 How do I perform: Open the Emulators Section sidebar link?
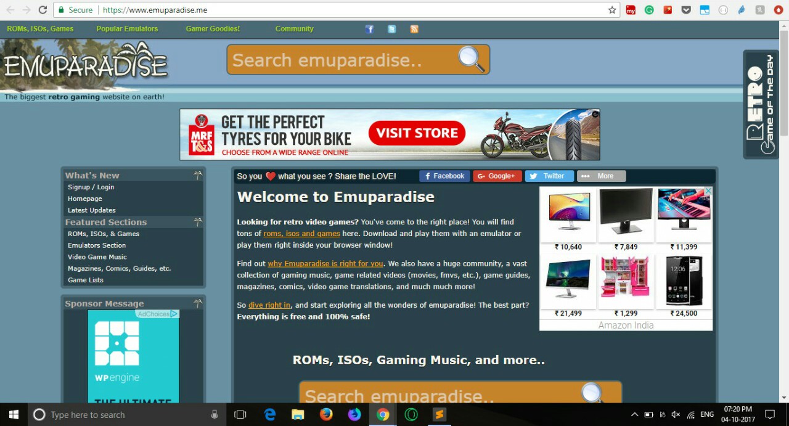[x=97, y=245]
